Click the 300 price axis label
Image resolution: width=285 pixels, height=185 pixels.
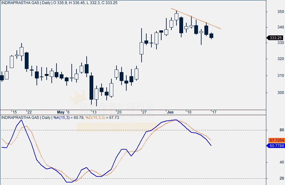[x=281, y=93]
